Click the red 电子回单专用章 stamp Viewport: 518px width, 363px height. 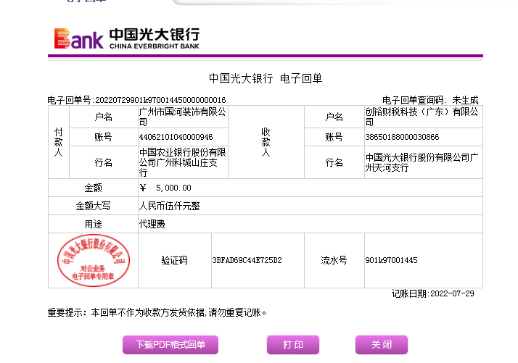coord(94,260)
